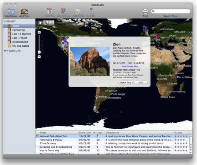Select the hand pan tool on map
The image size is (197, 165).
click(x=40, y=23)
